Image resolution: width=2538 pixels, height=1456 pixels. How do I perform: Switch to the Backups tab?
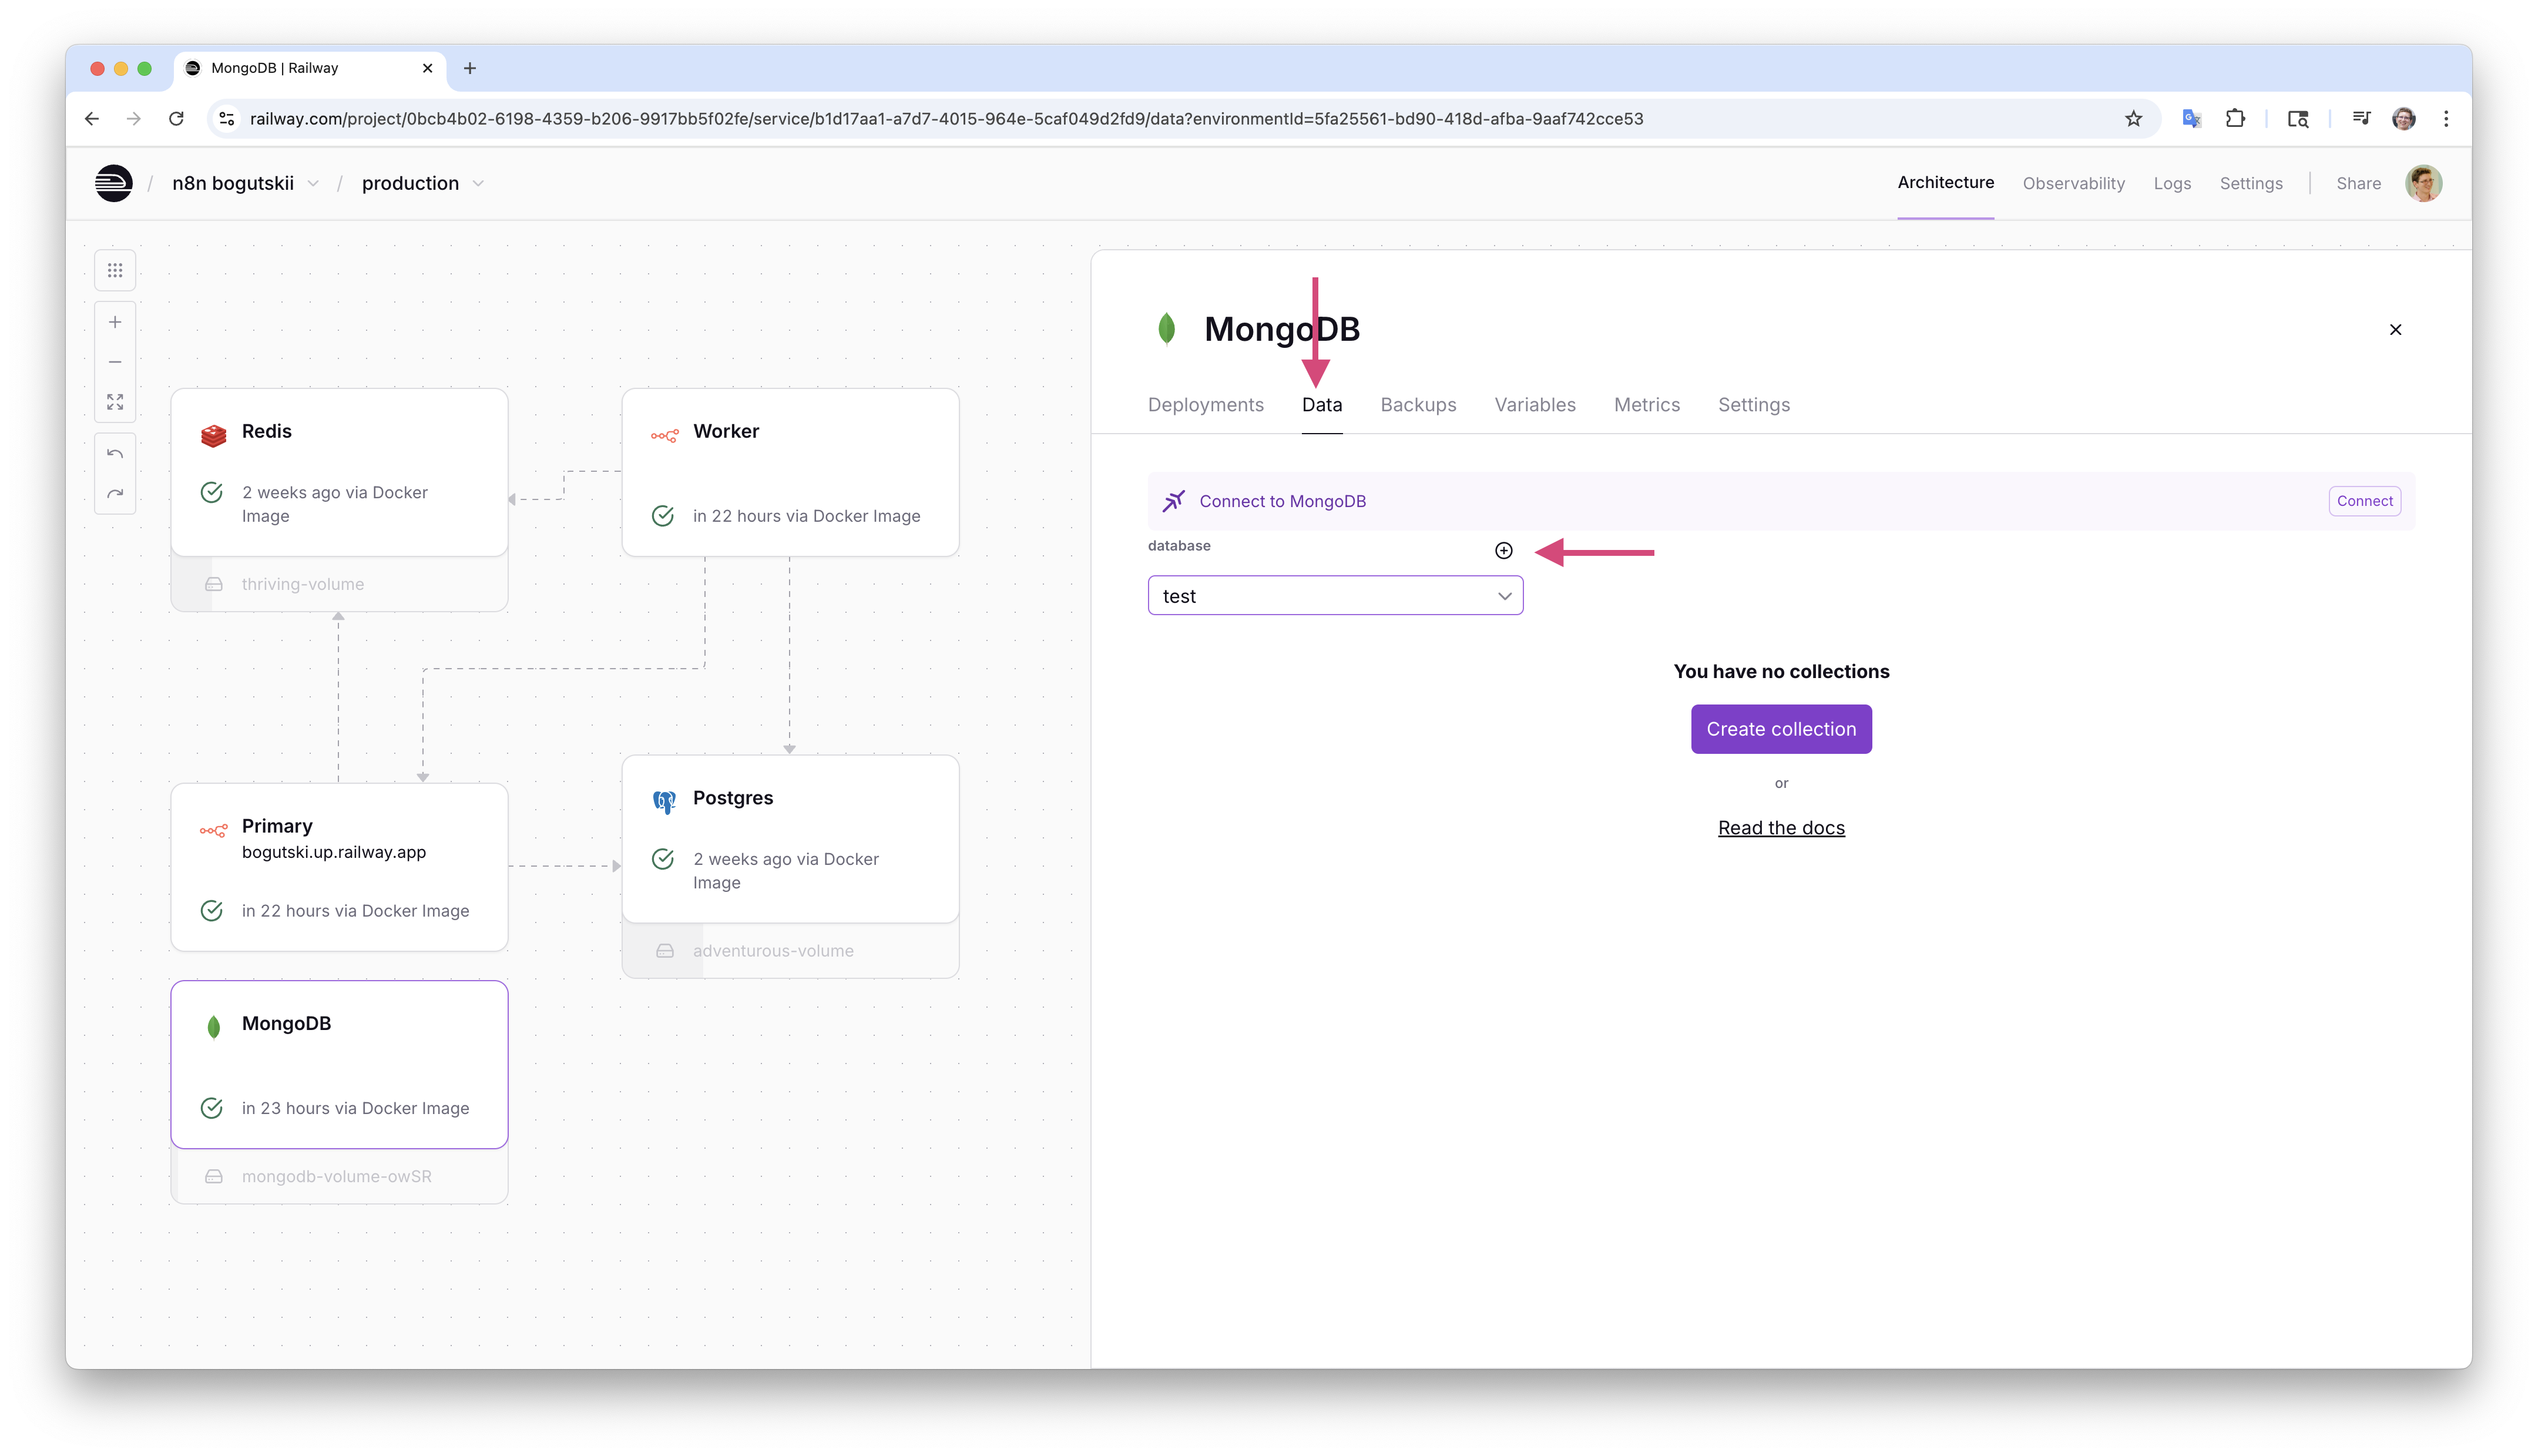pos(1418,405)
